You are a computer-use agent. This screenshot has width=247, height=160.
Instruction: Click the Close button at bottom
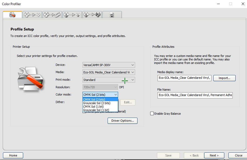pyautogui.click(x=238, y=155)
